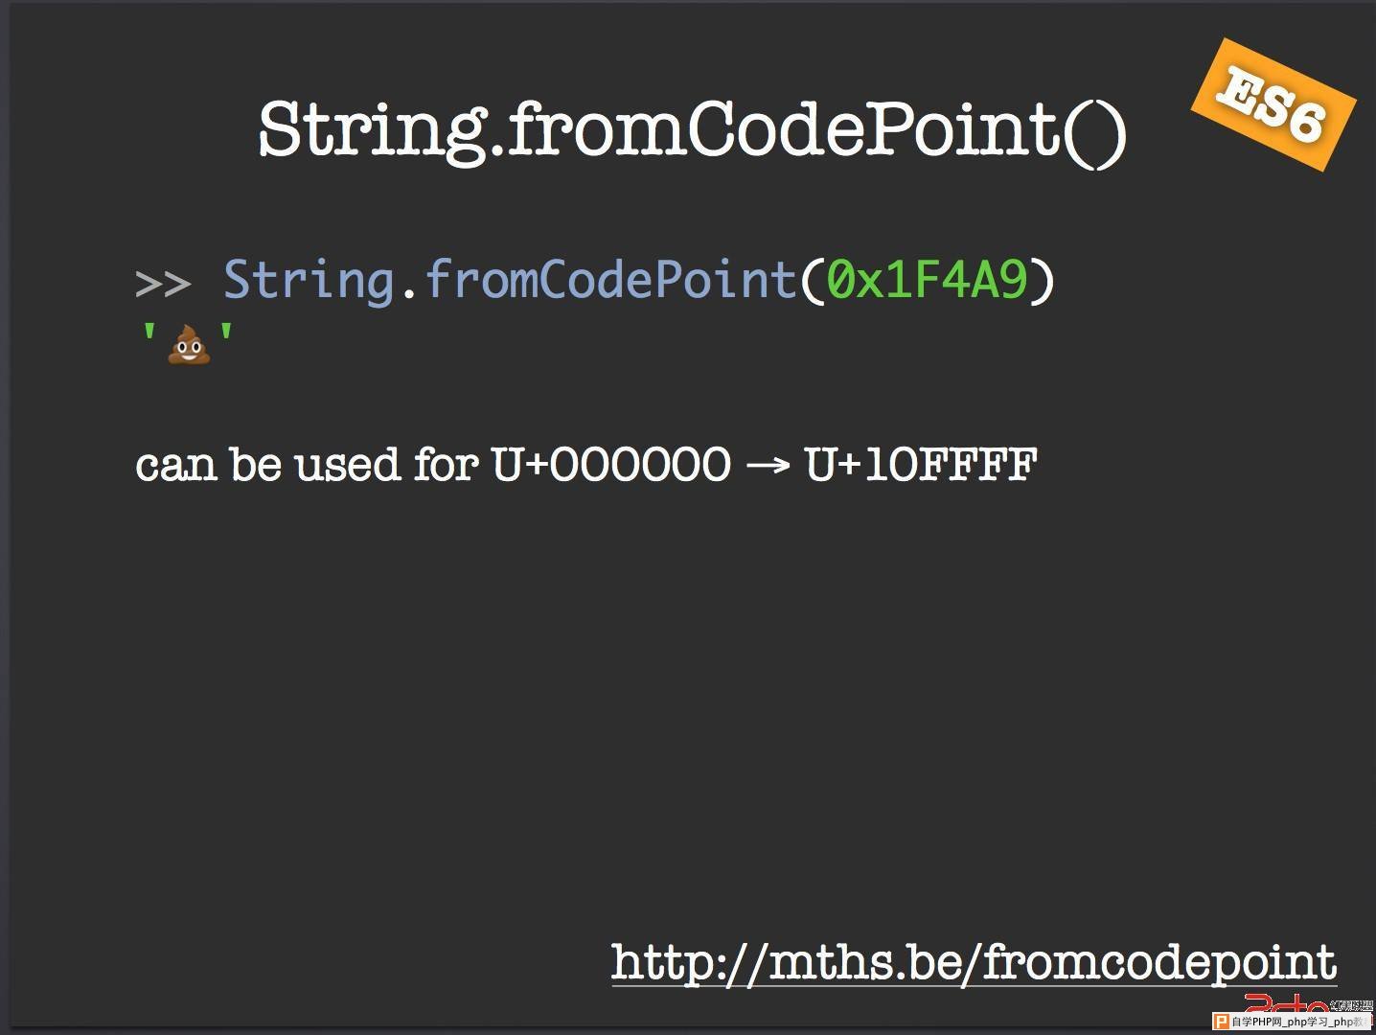Open the mths.be/fromcodepoint link
Screen dimensions: 1376x1035
(x=974, y=962)
